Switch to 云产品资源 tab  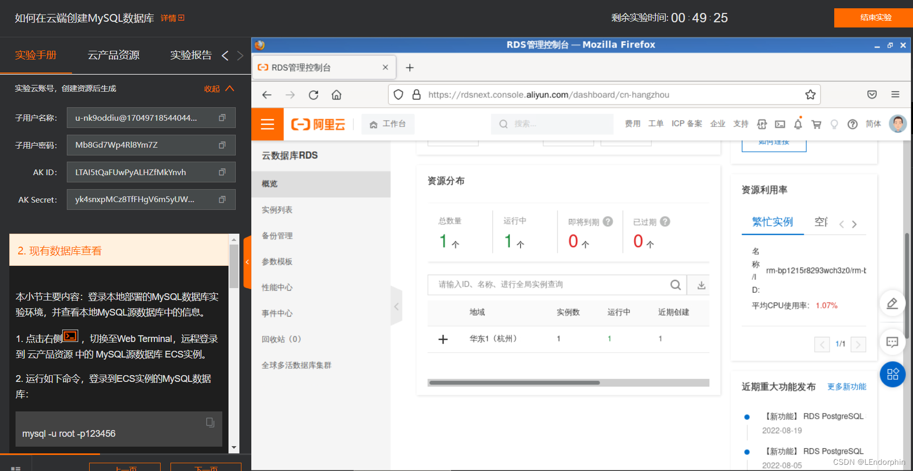click(x=113, y=55)
